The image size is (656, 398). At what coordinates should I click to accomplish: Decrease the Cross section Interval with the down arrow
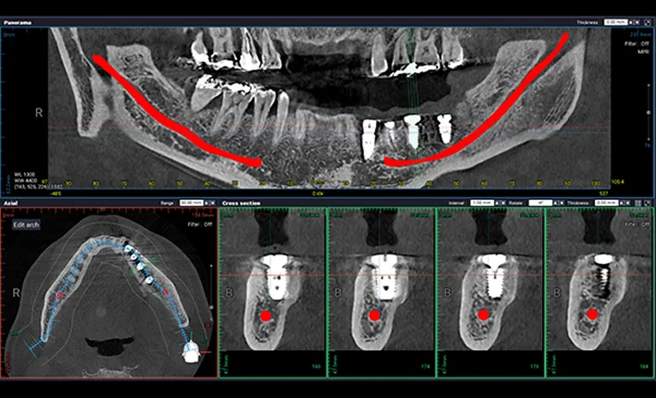click(x=503, y=203)
